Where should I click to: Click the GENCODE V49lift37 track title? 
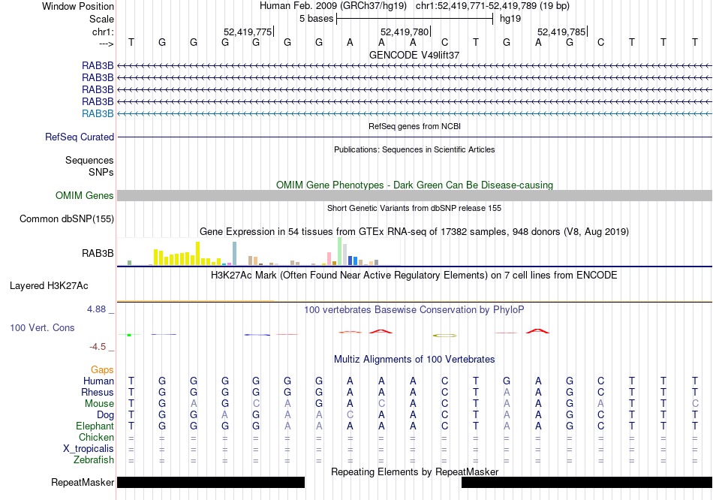[414, 55]
